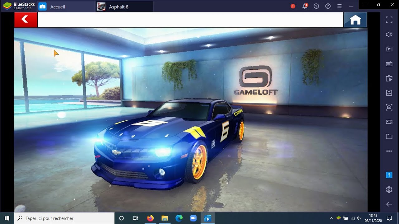Lock the mouse cursor in BlueStacks
Image resolution: width=399 pixels, height=224 pixels.
click(x=389, y=49)
